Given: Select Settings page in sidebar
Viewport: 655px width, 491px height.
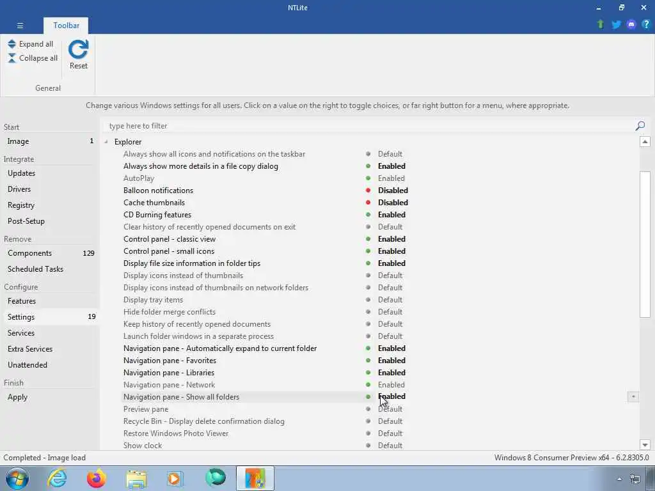Looking at the screenshot, I should [50, 317].
